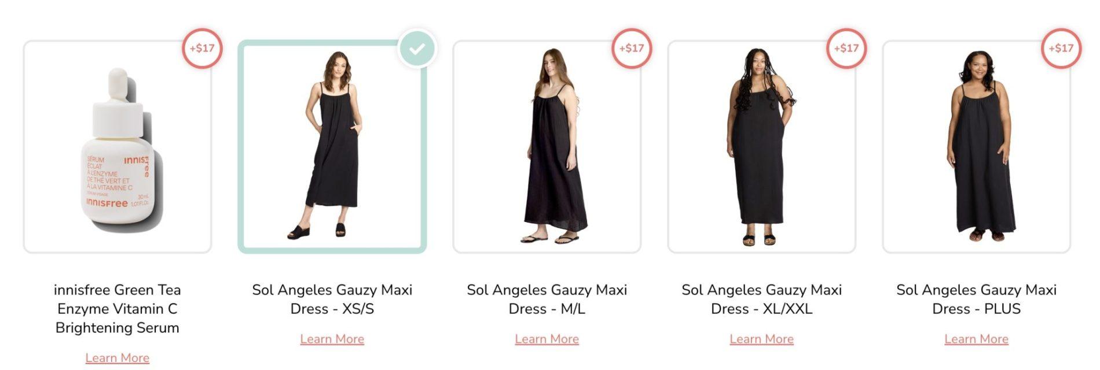
Task: Open Learn More for innisfree serum
Action: [x=118, y=358]
